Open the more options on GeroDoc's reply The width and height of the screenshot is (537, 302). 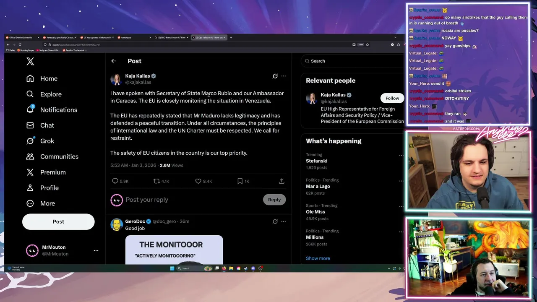(x=284, y=221)
